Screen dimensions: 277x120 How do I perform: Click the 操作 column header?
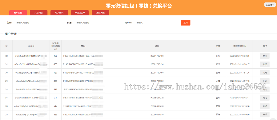(x=265, y=46)
